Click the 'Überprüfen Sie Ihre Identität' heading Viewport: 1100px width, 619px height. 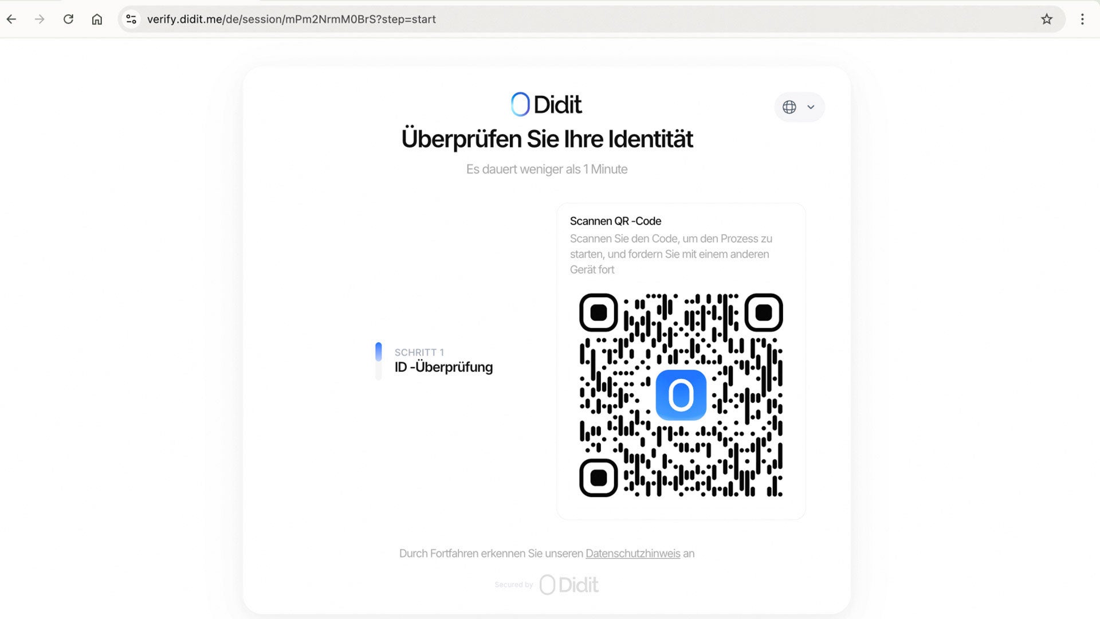pos(547,139)
